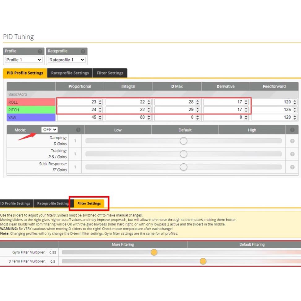Click help icon right of High column
The image size is (301, 301).
coord(292,130)
